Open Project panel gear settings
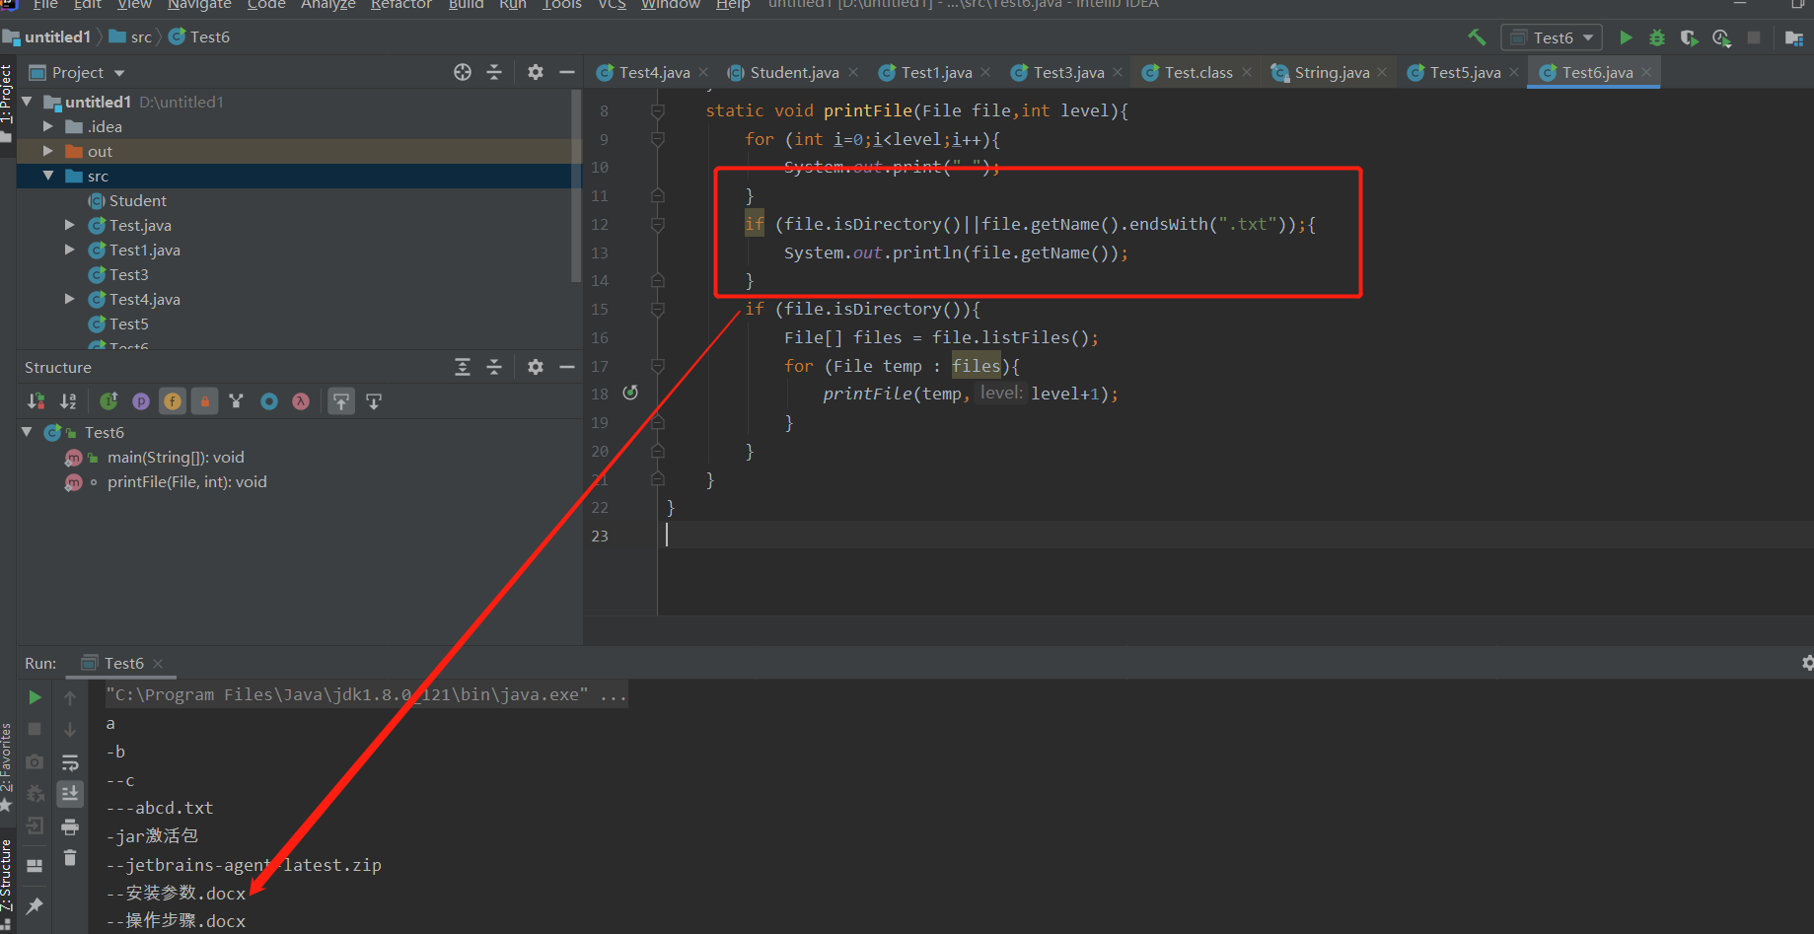Image resolution: width=1814 pixels, height=934 pixels. coord(536,72)
